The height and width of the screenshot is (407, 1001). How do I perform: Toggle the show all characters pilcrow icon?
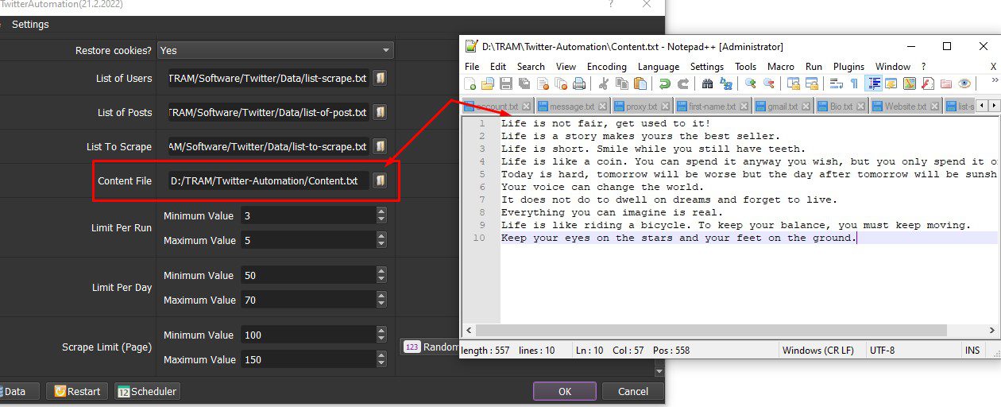coord(854,83)
